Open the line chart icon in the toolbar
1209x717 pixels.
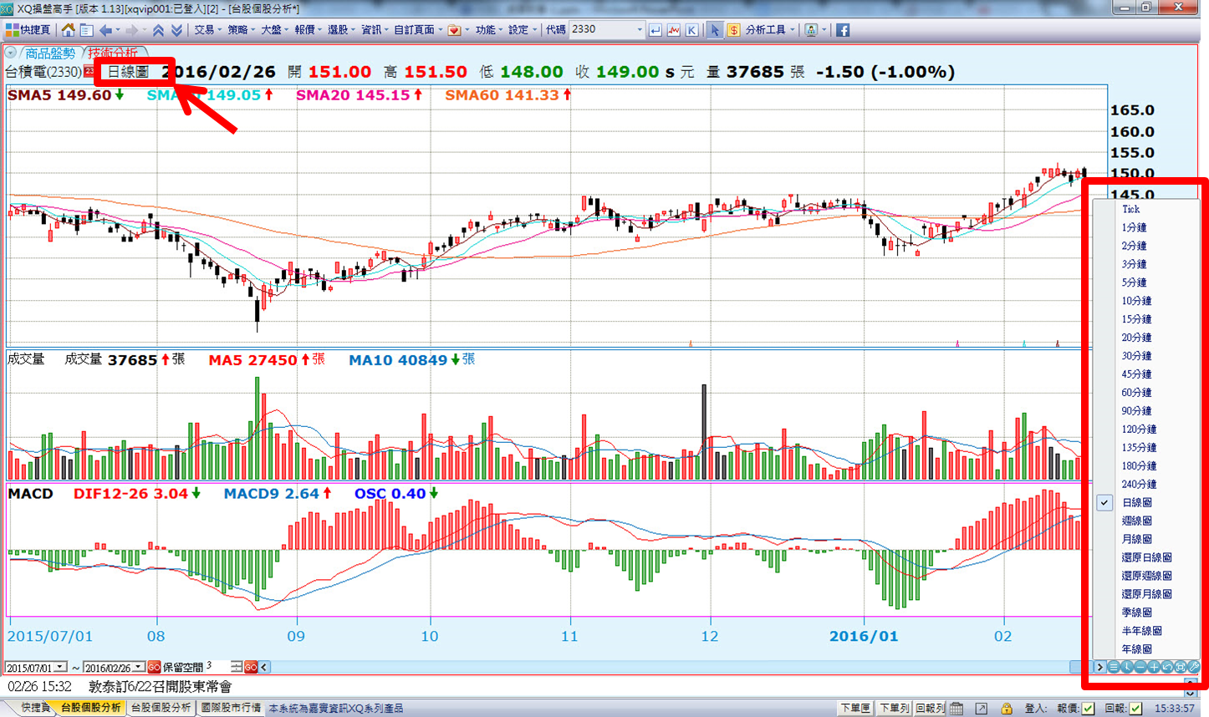674,30
